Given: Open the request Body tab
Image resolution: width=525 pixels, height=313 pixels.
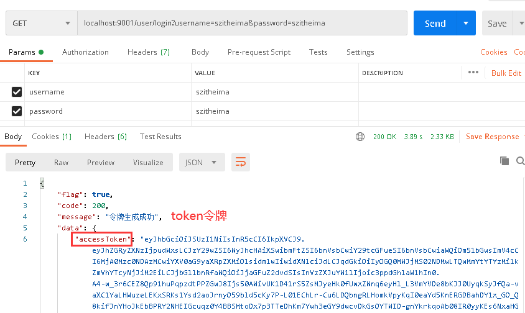Looking at the screenshot, I should click(x=200, y=52).
